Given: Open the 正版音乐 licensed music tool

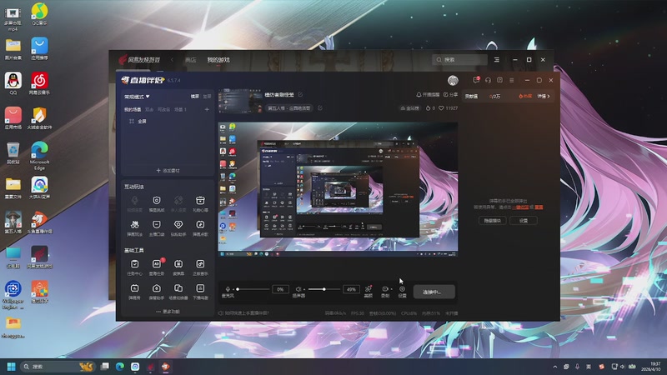Looking at the screenshot, I should pyautogui.click(x=200, y=267).
